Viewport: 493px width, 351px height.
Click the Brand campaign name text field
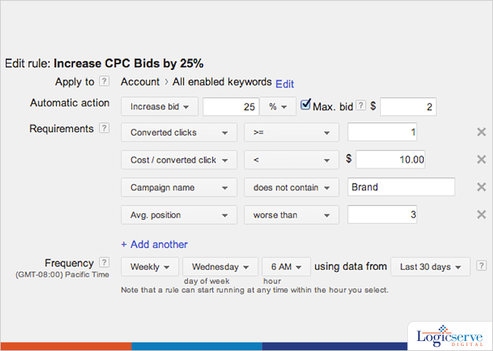click(401, 187)
